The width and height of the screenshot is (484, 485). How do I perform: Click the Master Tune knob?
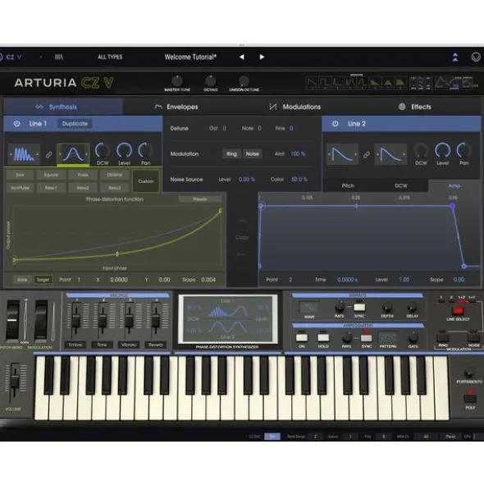[x=177, y=81]
